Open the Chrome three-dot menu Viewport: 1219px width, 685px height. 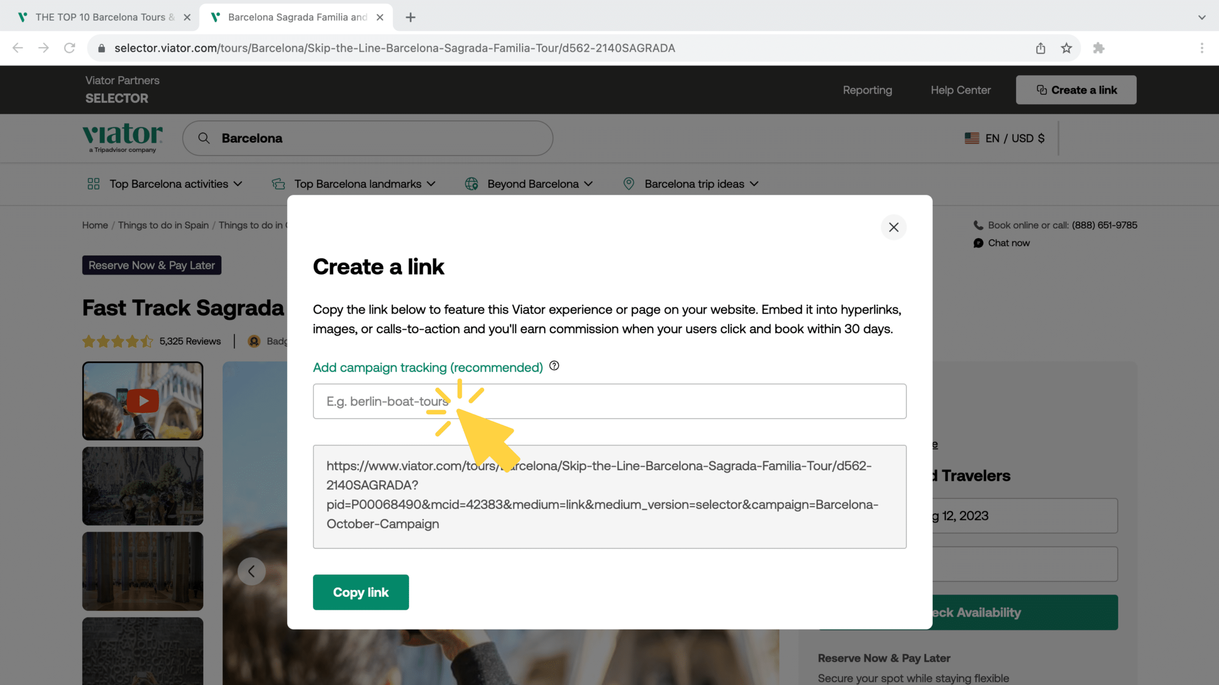[x=1202, y=48]
